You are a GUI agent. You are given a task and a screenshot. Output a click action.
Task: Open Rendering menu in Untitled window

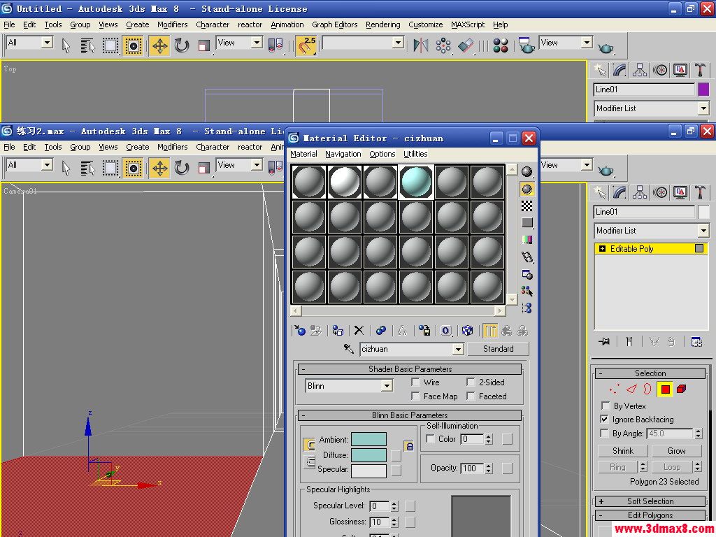coord(382,24)
